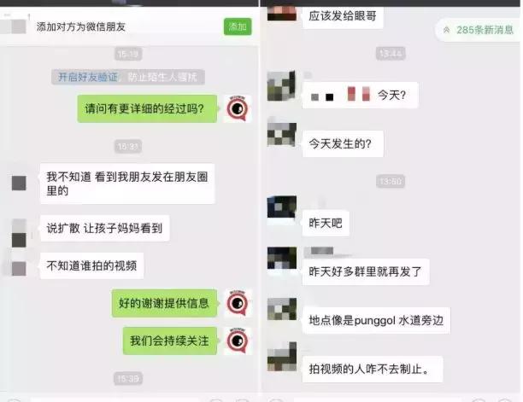523x402 pixels.
Task: Tap avatar next to 地点像是punggol 水道旁边
Action: [x=282, y=309]
